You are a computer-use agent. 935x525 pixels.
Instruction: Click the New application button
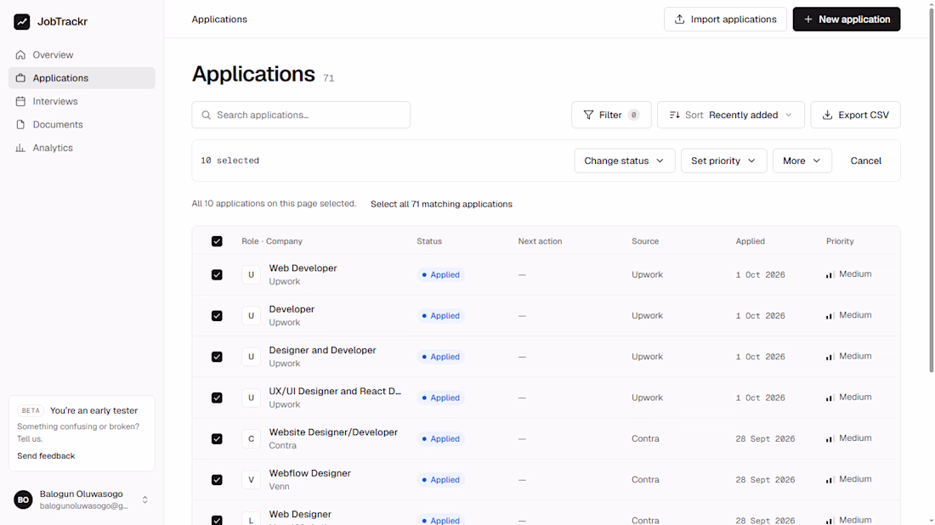[846, 19]
